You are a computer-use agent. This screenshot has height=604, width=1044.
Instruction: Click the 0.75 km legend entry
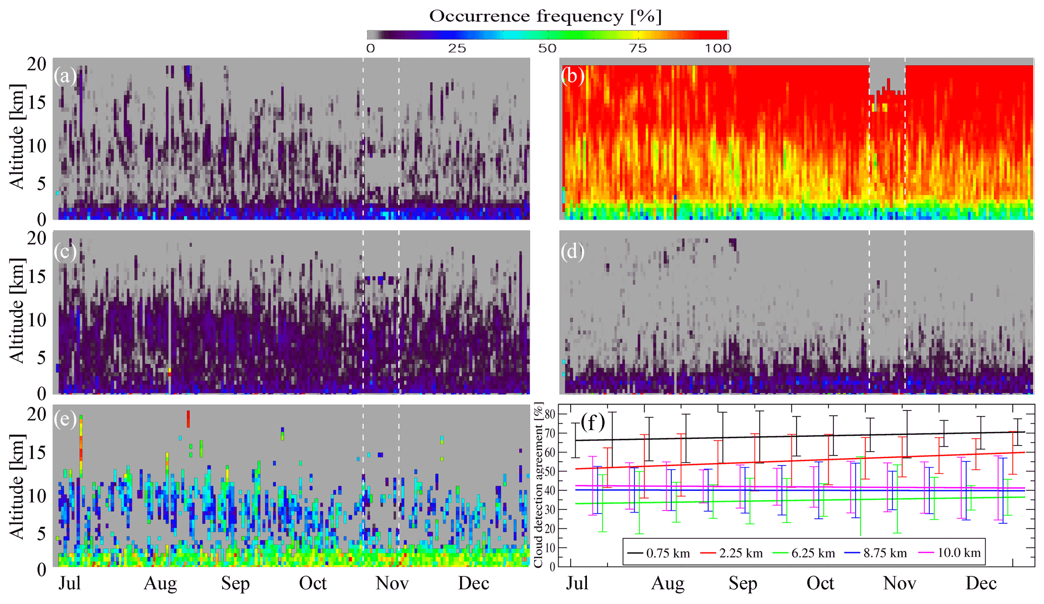(x=668, y=553)
